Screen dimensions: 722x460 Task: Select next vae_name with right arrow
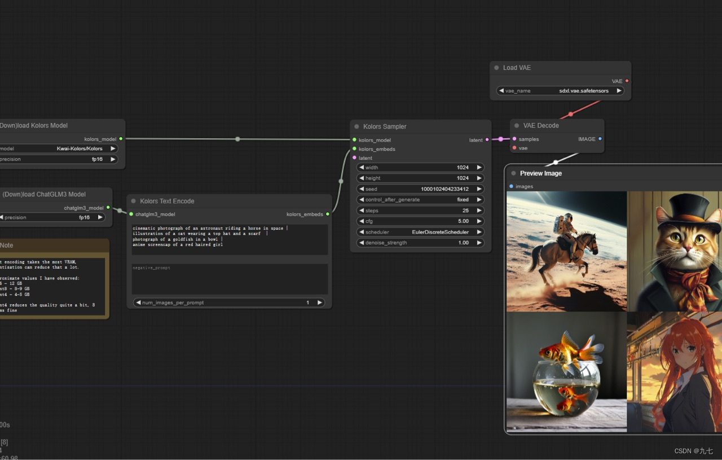pyautogui.click(x=619, y=91)
